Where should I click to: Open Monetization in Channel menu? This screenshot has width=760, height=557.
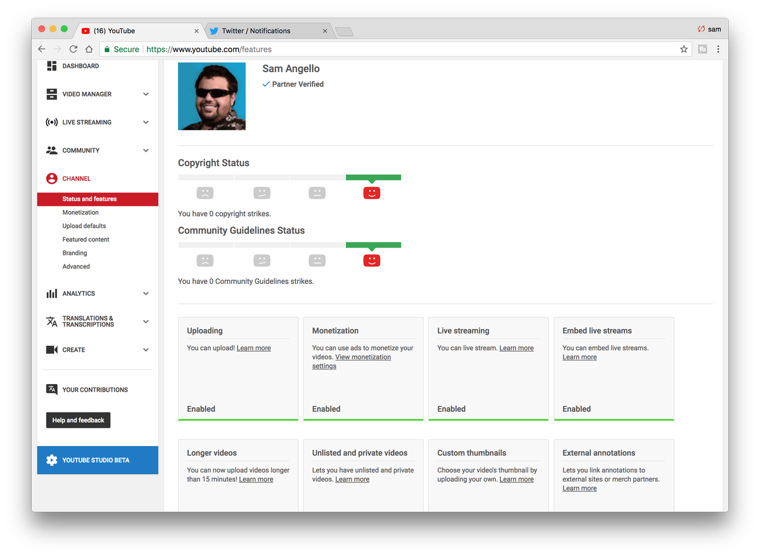[x=80, y=212]
